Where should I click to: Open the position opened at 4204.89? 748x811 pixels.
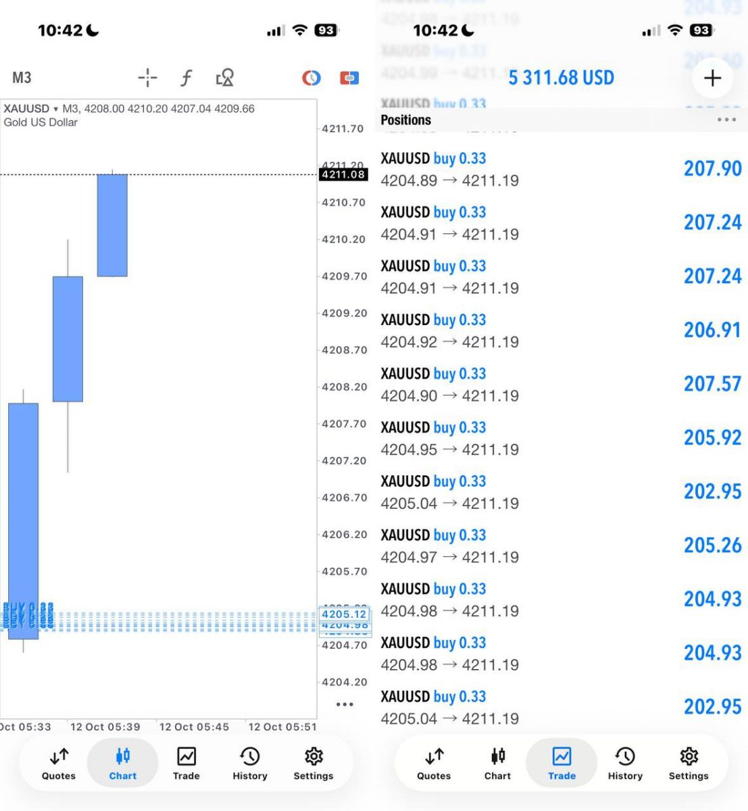[561, 169]
